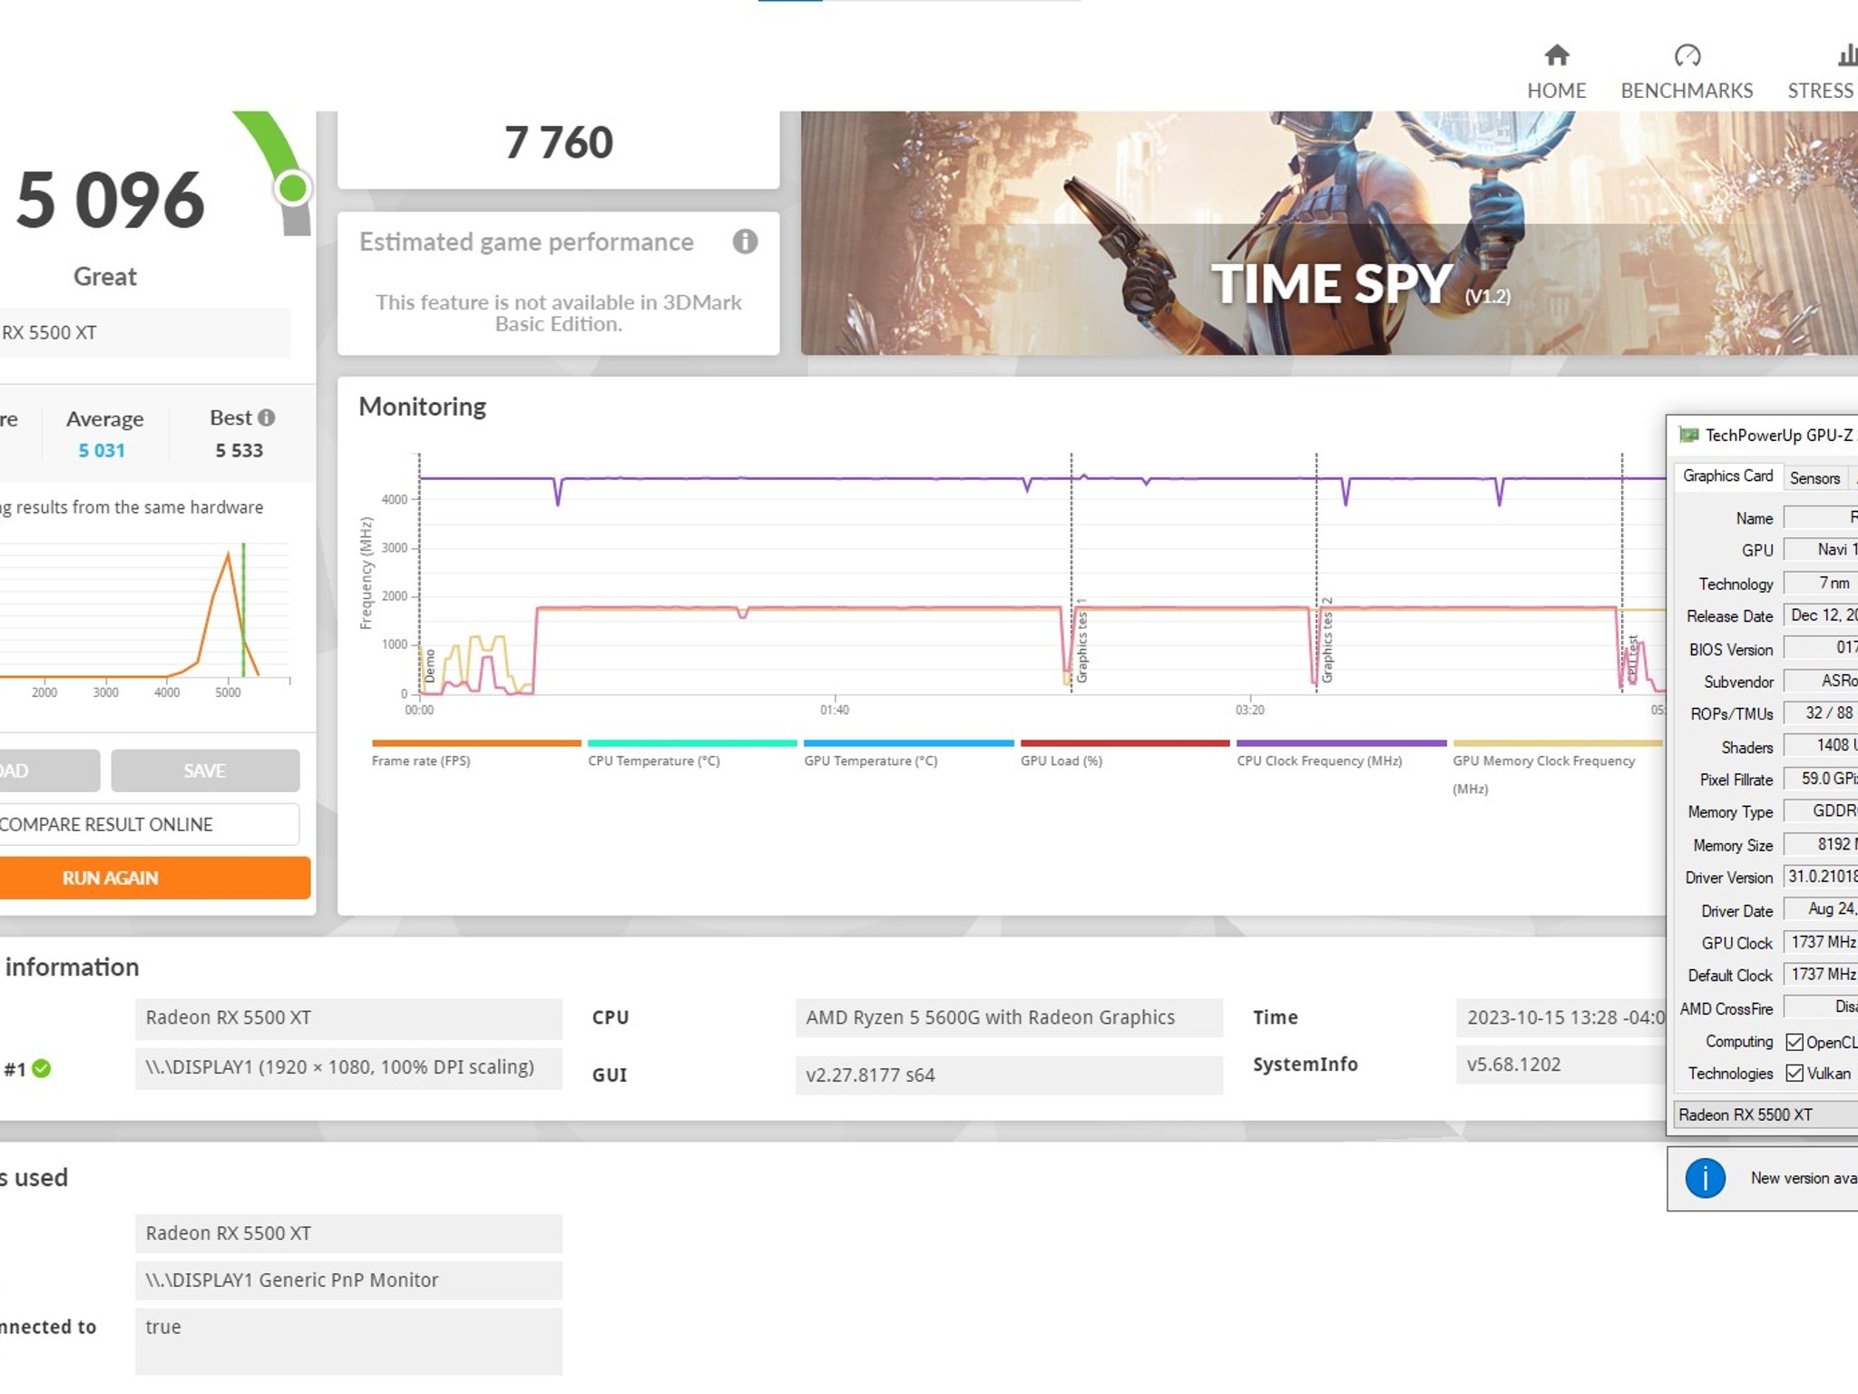Click the DISPLAY1 1920 × 1080 resolution field
Image resolution: width=1858 pixels, height=1394 pixels.
point(348,1067)
